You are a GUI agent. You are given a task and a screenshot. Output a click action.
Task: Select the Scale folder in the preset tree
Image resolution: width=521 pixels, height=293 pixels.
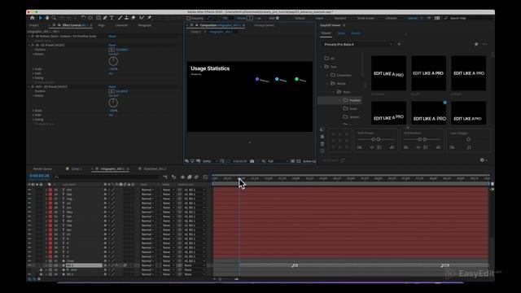(350, 108)
